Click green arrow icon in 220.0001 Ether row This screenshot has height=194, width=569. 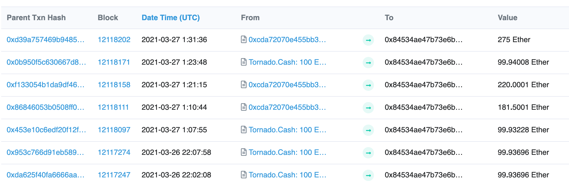(x=368, y=85)
